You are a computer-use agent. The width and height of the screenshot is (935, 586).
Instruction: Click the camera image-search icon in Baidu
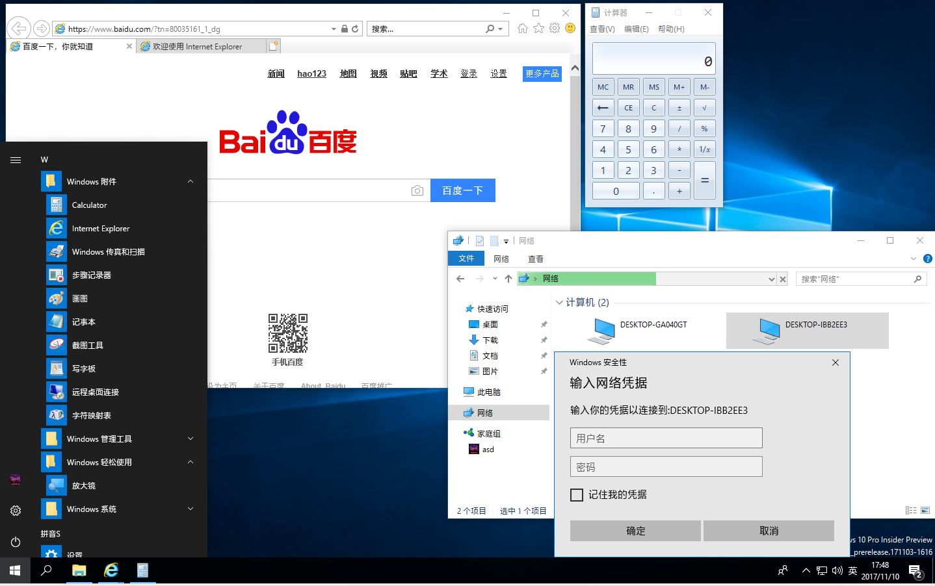[417, 190]
